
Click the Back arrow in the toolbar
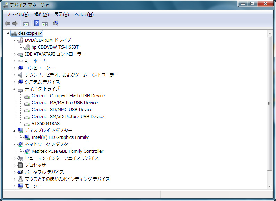(7, 23)
